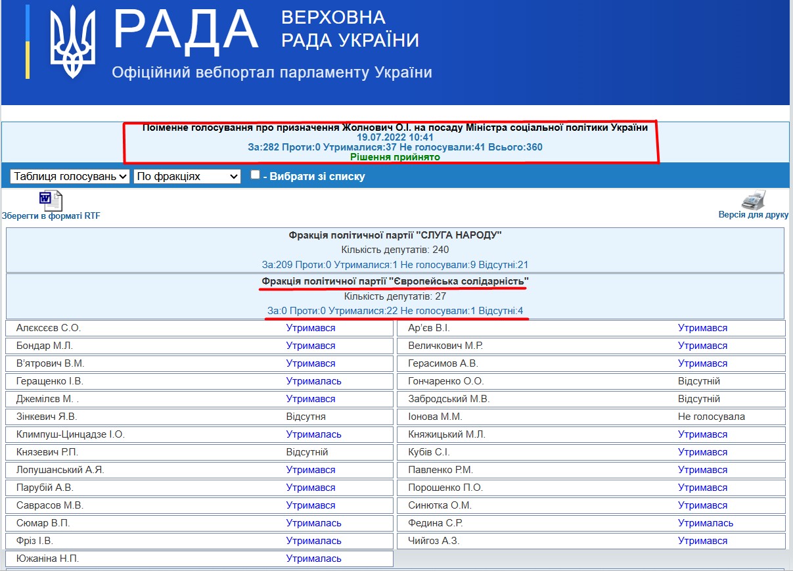Click Геращенко's vote 'Утрималась'
The width and height of the screenshot is (793, 571).
(x=313, y=381)
